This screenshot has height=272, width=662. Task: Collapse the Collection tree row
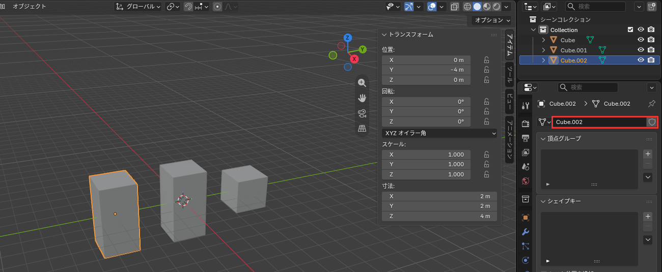coord(534,30)
